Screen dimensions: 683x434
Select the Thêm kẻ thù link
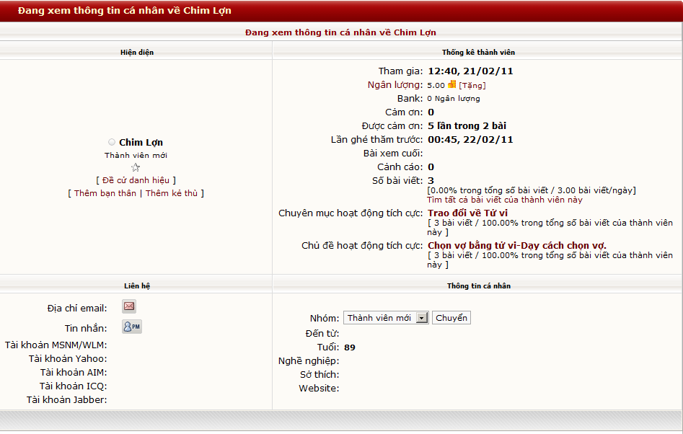tap(173, 193)
